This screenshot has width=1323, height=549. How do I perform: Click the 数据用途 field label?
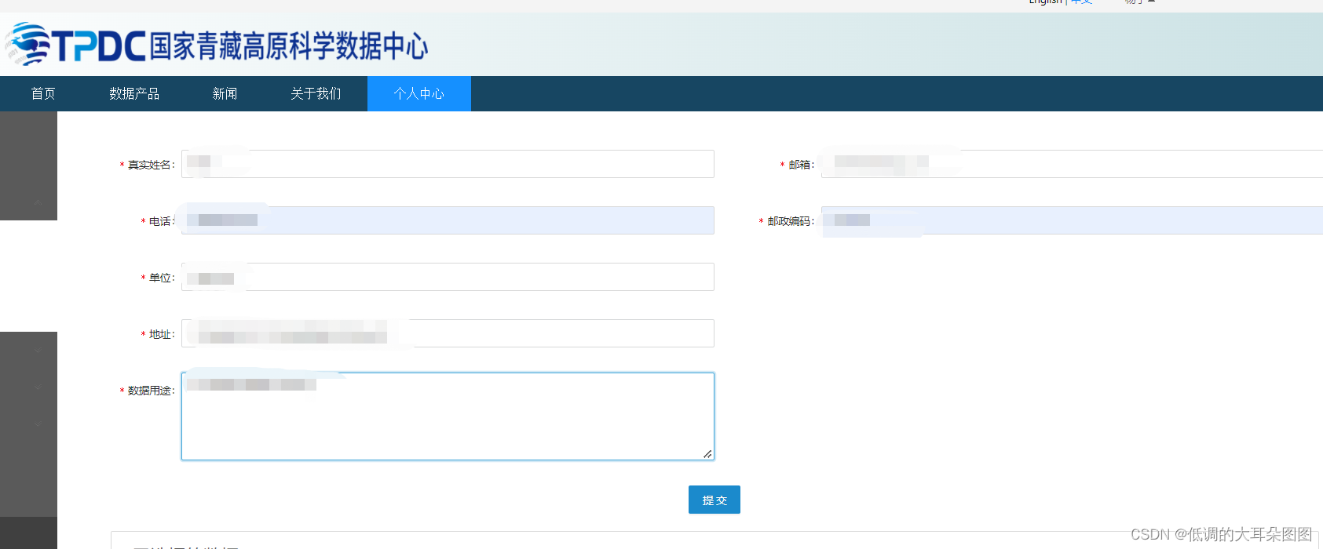pos(151,391)
